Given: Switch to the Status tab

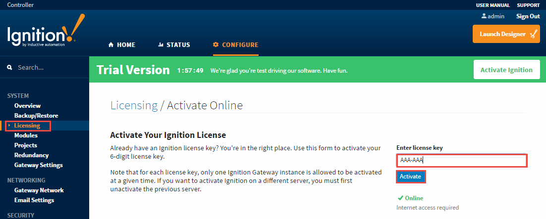Looking at the screenshot, I should coord(174,45).
